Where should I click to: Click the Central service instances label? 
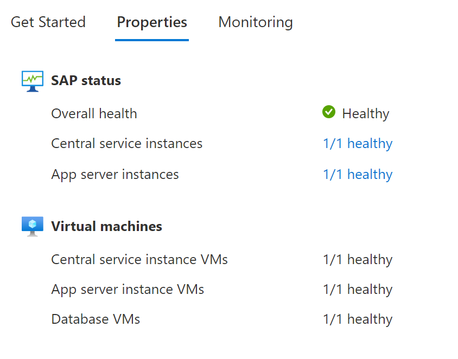click(126, 143)
